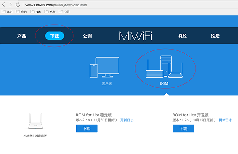Reload the page with refresh icon
This screenshot has height=154, width=238.
(18, 5)
